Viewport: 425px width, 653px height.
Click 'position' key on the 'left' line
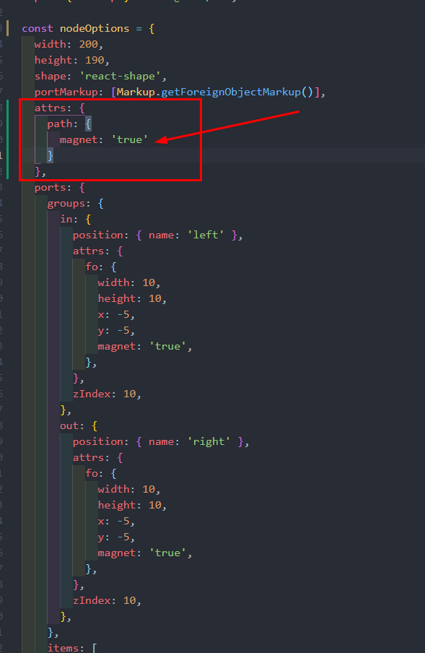click(x=98, y=235)
